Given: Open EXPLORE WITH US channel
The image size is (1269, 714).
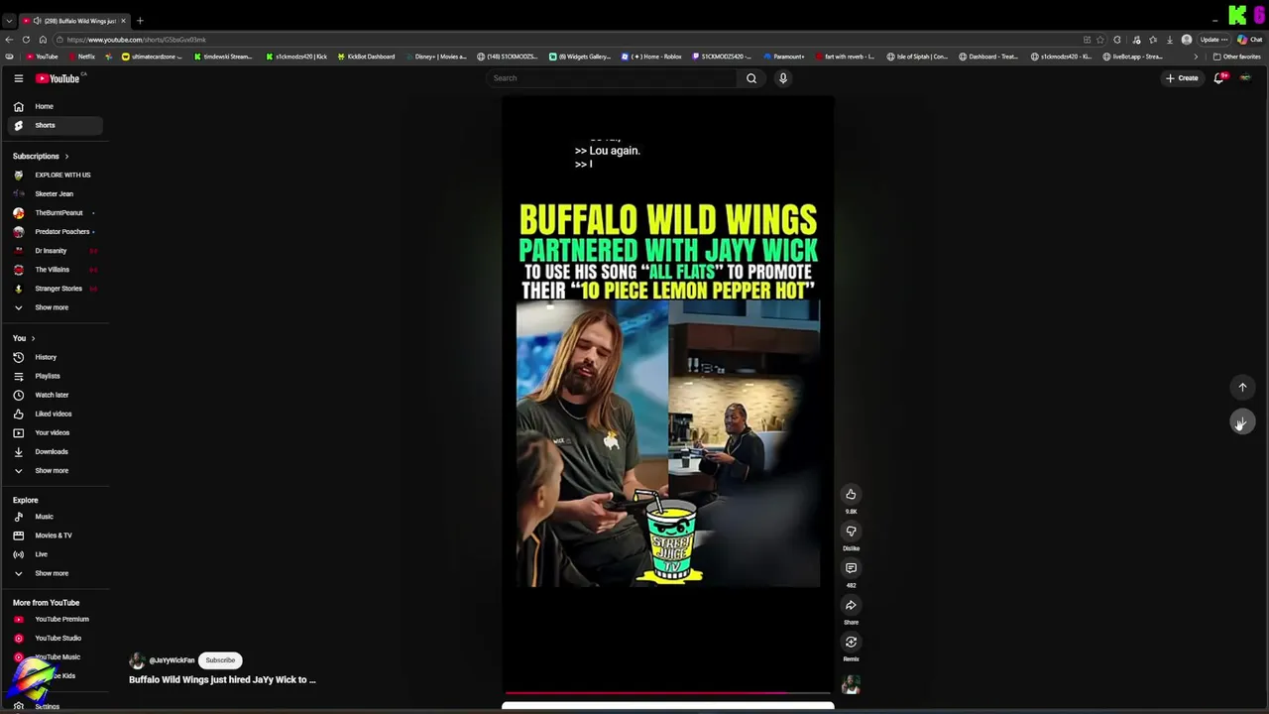Looking at the screenshot, I should pos(56,175).
